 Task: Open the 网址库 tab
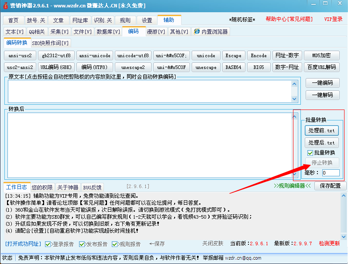coord(80,21)
